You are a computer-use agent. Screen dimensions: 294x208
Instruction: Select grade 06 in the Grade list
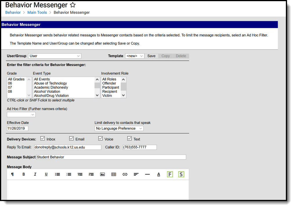pos(17,83)
